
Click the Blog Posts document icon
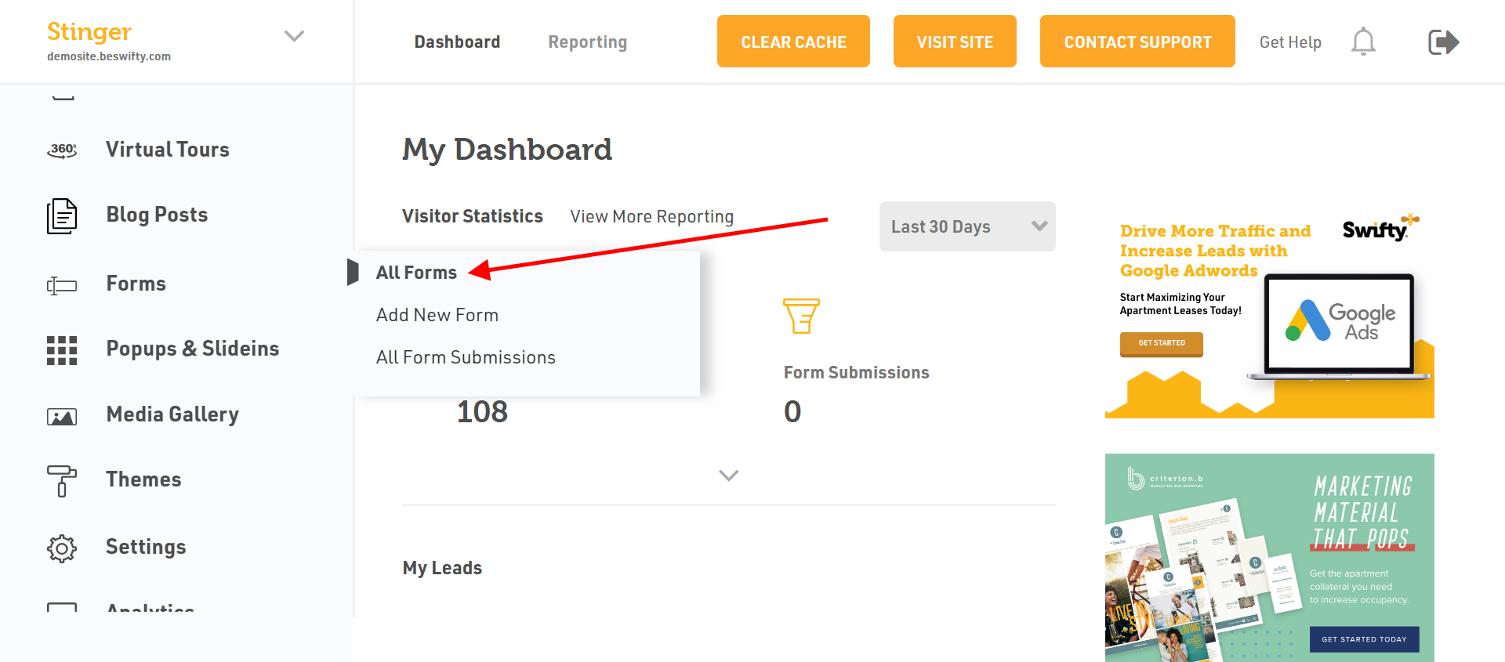[62, 215]
